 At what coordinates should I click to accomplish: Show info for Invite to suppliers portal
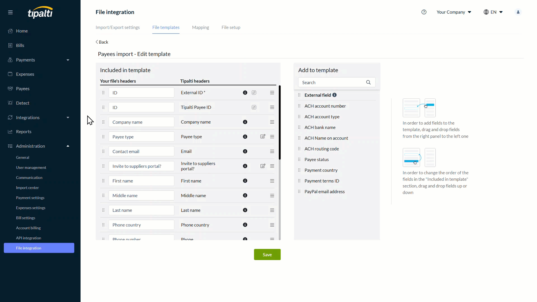pos(245,166)
